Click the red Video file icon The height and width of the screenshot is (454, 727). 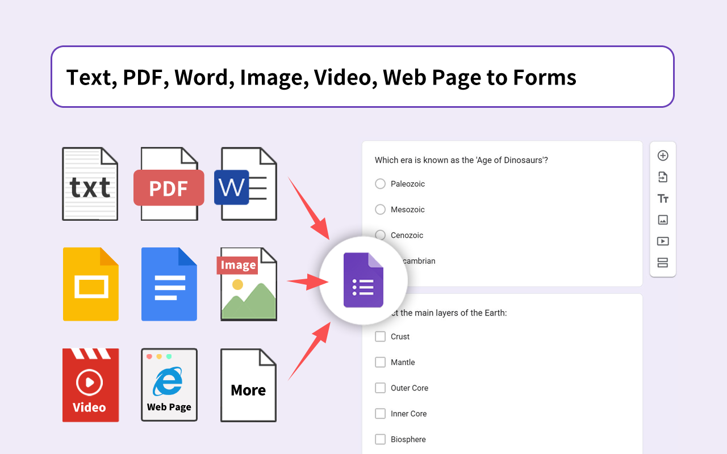90,385
